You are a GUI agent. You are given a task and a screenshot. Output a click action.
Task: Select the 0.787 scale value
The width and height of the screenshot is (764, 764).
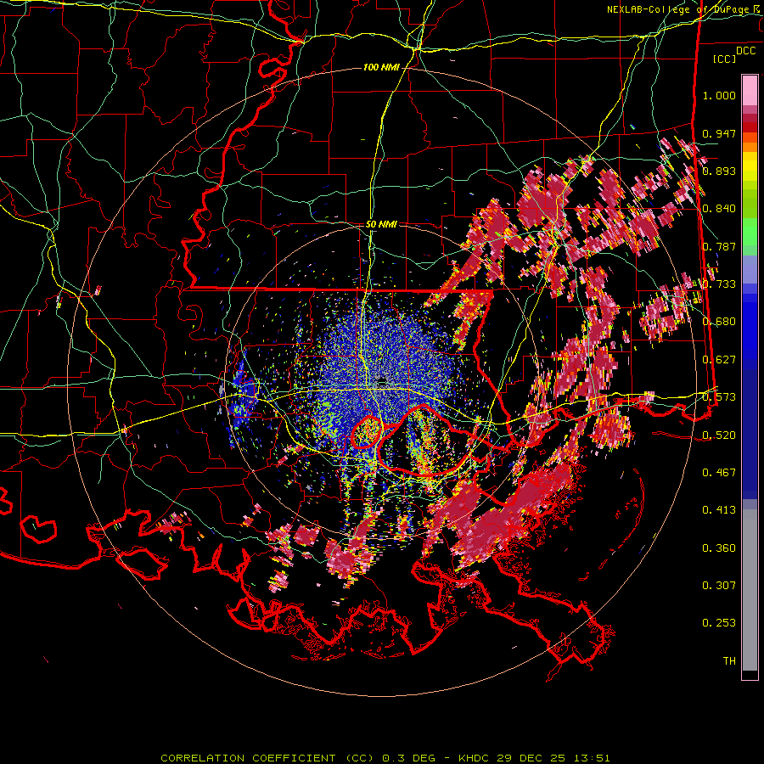(x=719, y=246)
